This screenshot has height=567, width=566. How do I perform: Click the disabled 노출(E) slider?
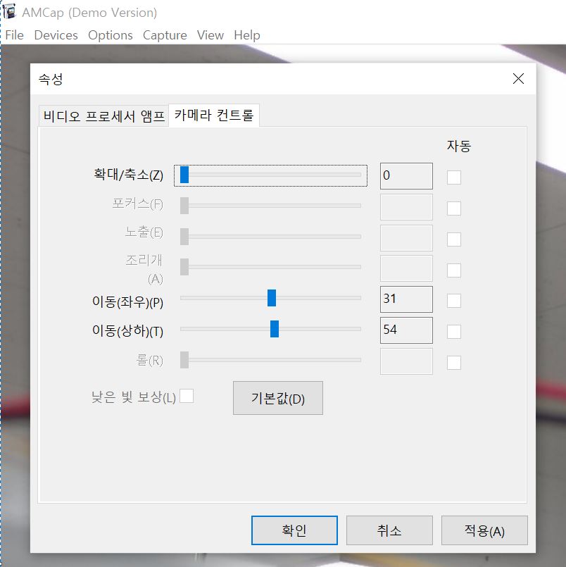[271, 237]
